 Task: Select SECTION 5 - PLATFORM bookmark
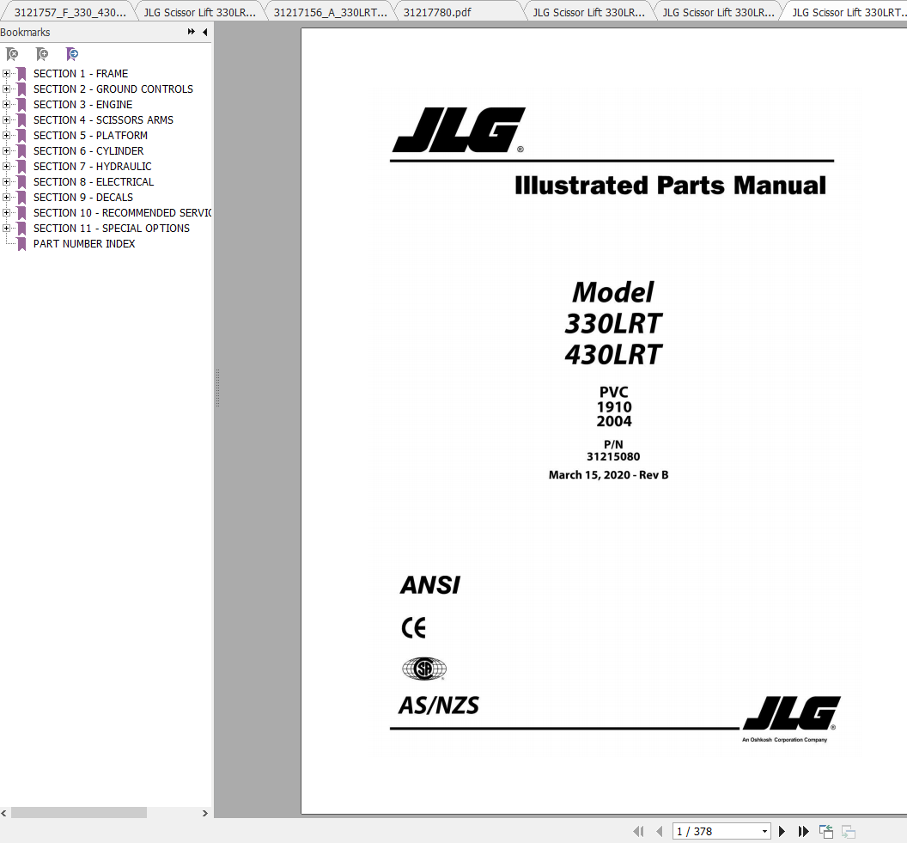(90, 136)
